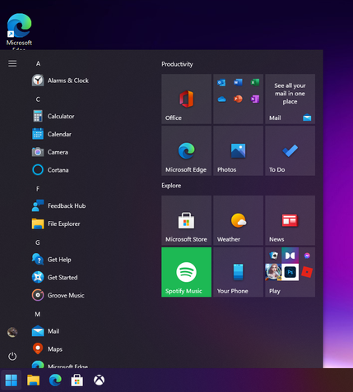The height and width of the screenshot is (392, 353).
Task: Open the Your Phone tile
Action: tap(238, 272)
